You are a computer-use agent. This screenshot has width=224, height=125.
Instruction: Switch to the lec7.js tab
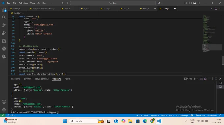pyautogui.click(x=126, y=9)
